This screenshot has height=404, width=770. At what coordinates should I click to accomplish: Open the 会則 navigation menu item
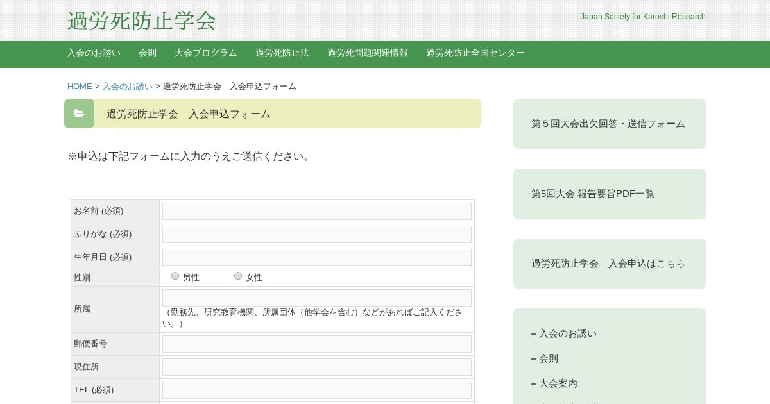[x=148, y=53]
